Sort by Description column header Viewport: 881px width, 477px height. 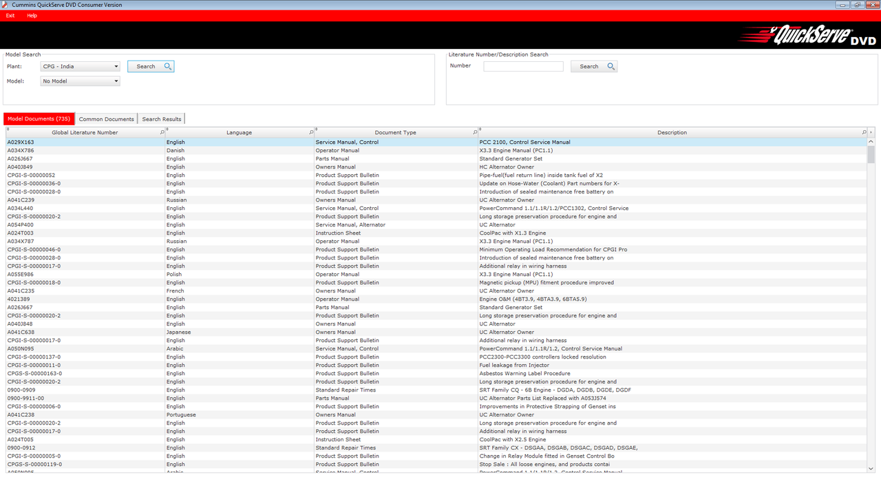point(672,132)
